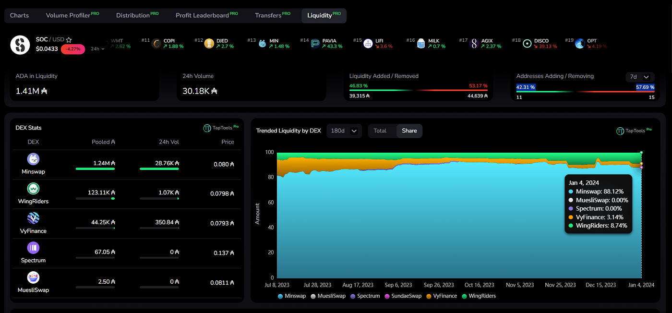Click the WingRiders DEX logo
Screen dimensions: 672x313
(x=33, y=189)
